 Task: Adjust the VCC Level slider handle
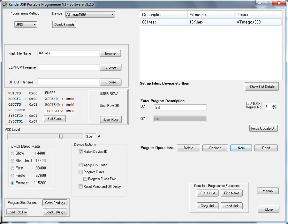[61, 137]
